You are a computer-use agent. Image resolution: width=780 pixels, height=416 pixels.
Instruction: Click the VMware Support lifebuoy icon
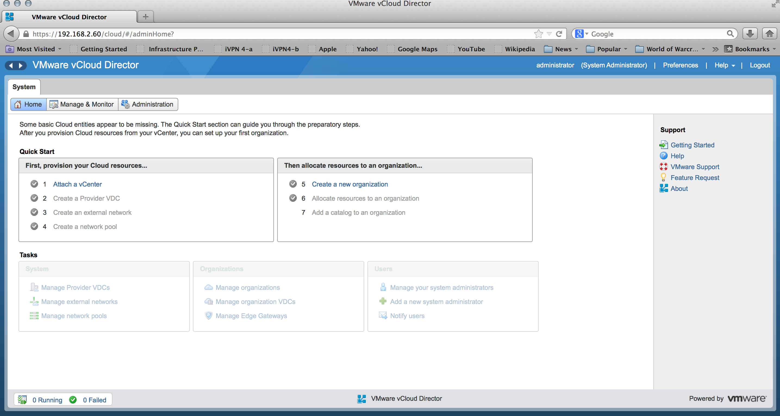663,167
